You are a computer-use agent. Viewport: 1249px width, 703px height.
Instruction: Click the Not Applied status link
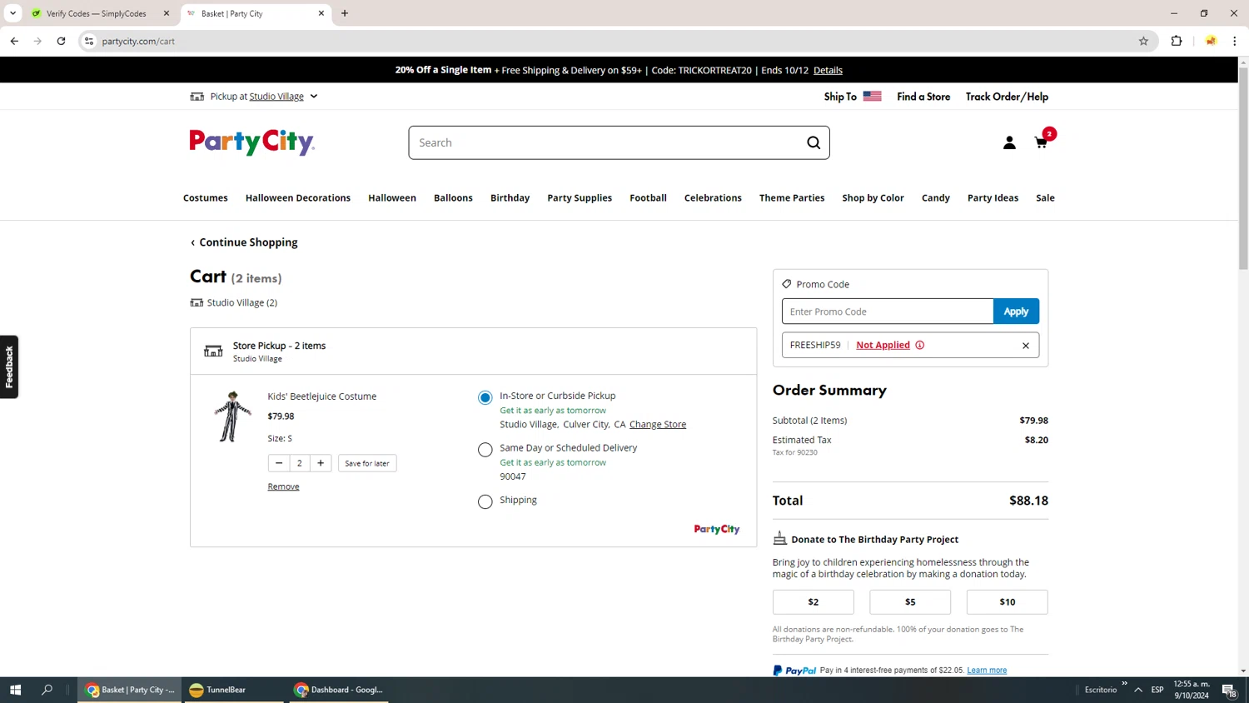883,345
